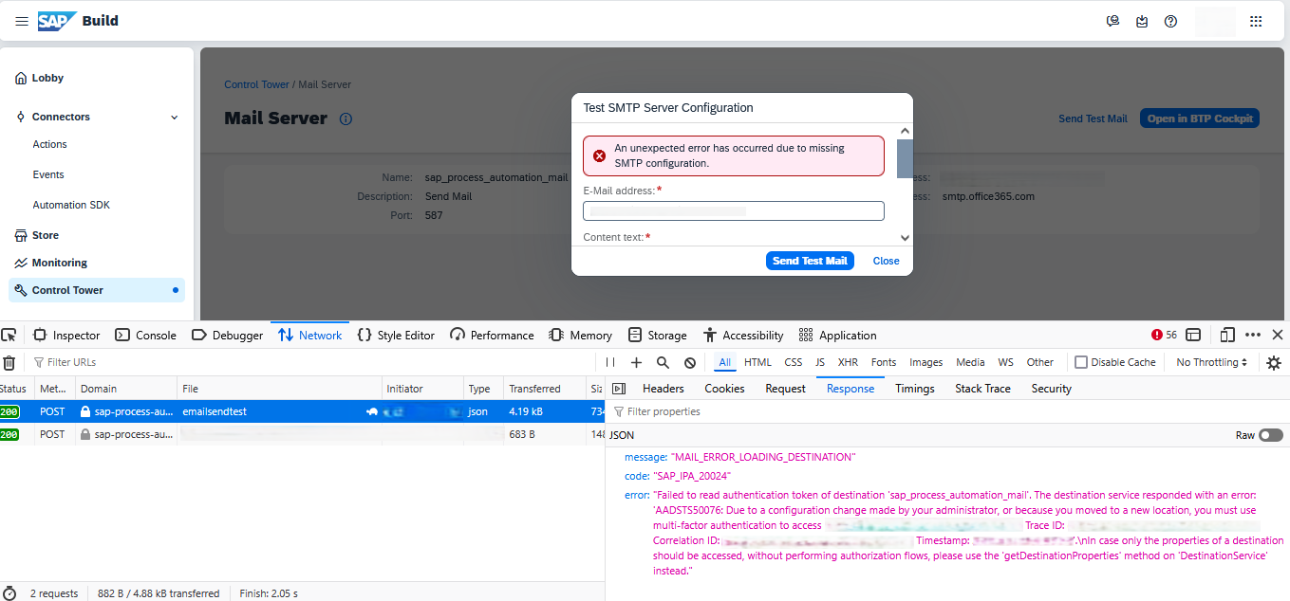This screenshot has width=1290, height=601.
Task: Click the Filter URLs field
Action: pos(313,362)
